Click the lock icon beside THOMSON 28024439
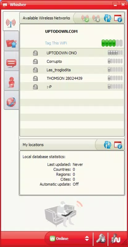Image resolution: width=128 pixels, height=247 pixels. coord(35,78)
